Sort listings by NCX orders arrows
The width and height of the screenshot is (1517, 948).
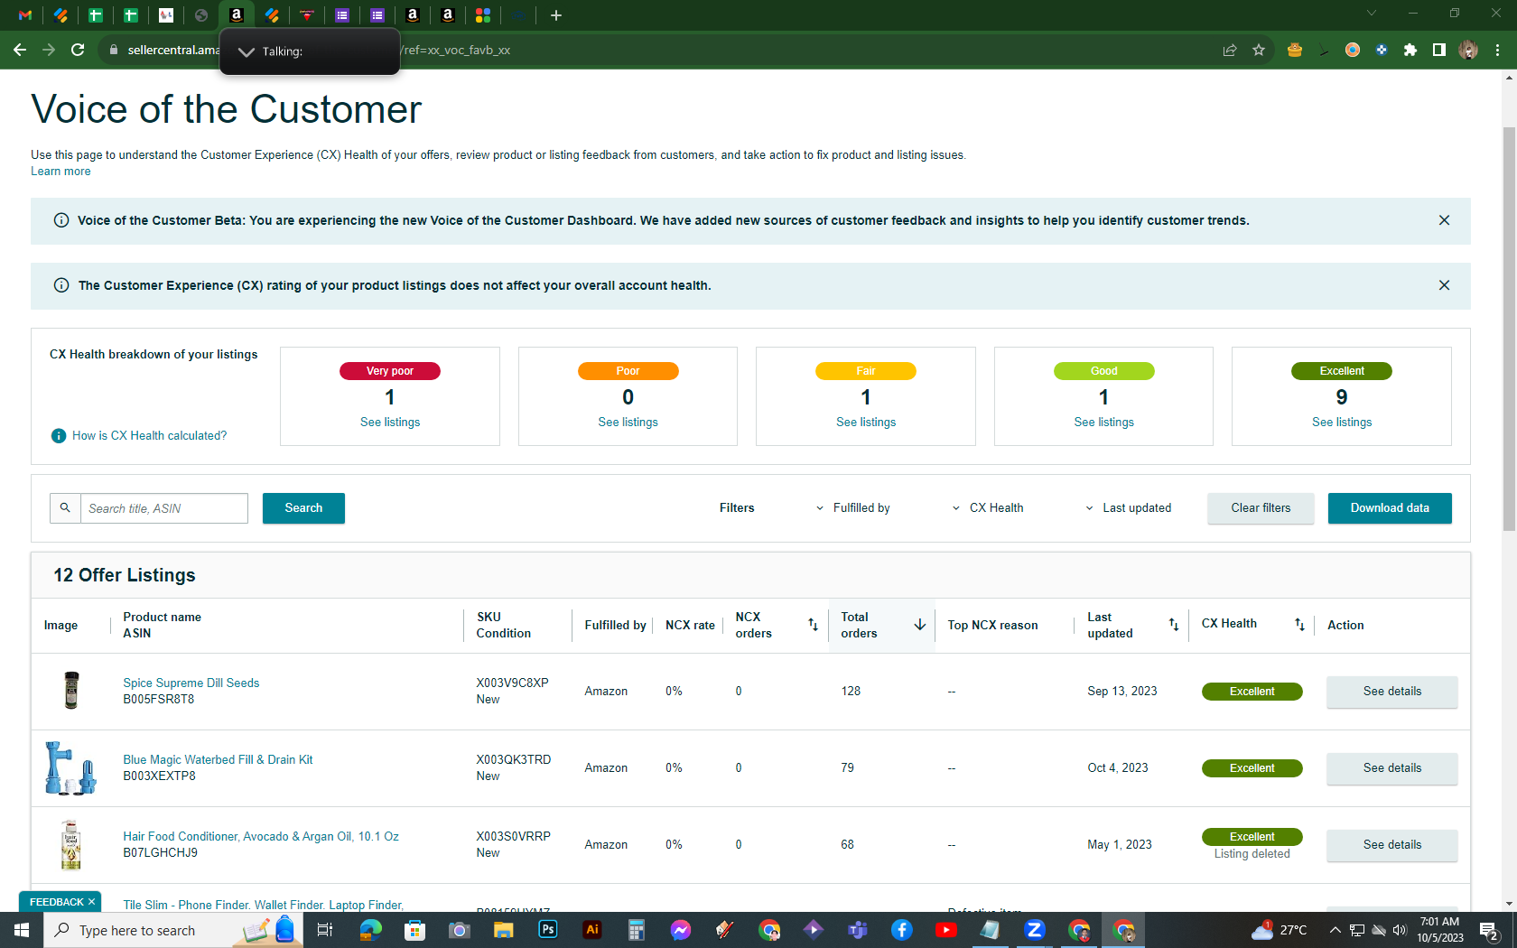(813, 625)
